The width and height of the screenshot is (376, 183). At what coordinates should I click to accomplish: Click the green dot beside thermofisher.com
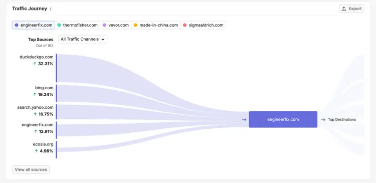(59, 25)
